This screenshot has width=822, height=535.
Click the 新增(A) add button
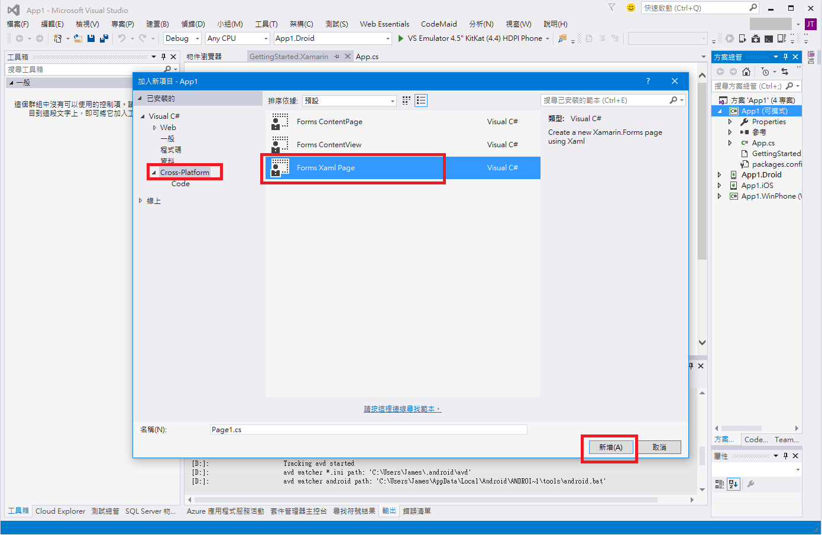(x=610, y=448)
